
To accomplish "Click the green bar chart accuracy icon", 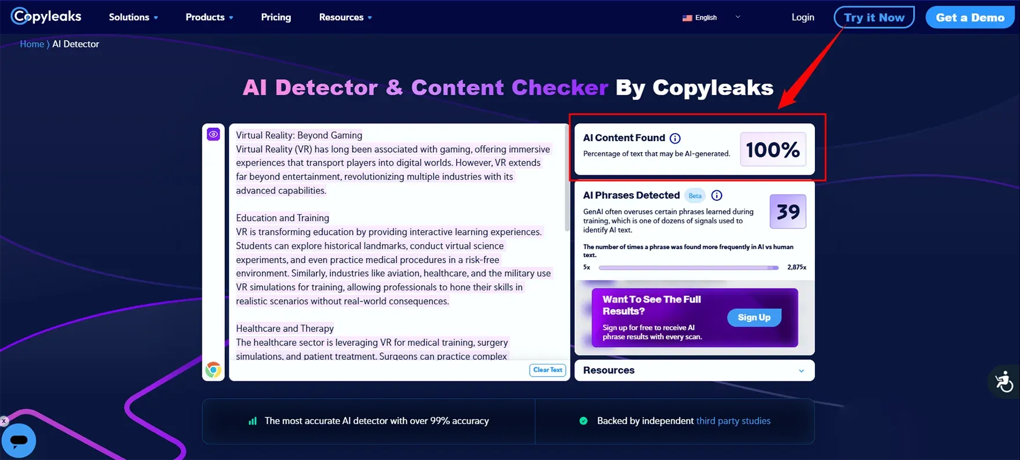I will [253, 421].
